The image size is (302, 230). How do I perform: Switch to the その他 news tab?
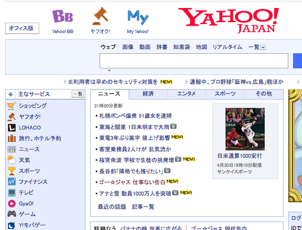pos(264,94)
